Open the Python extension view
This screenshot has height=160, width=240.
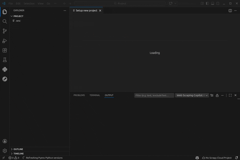[x=4, y=70]
